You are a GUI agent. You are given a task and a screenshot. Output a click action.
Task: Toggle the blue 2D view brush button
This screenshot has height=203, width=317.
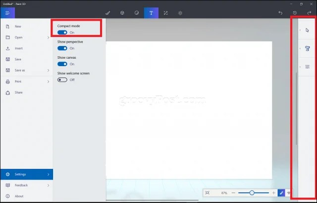[x=281, y=193]
